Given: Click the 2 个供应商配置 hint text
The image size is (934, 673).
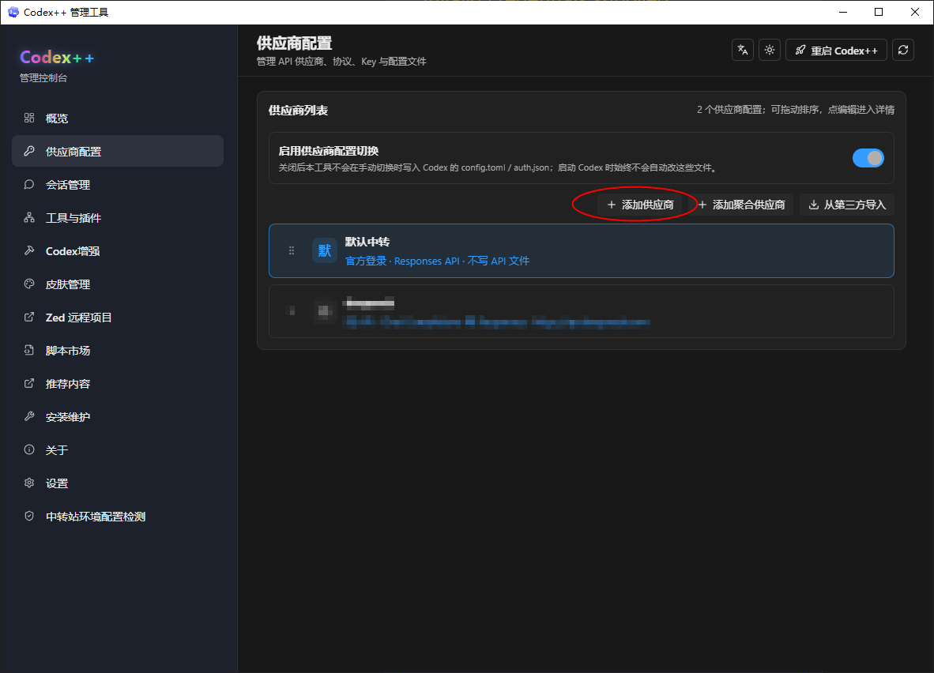Looking at the screenshot, I should coord(796,110).
